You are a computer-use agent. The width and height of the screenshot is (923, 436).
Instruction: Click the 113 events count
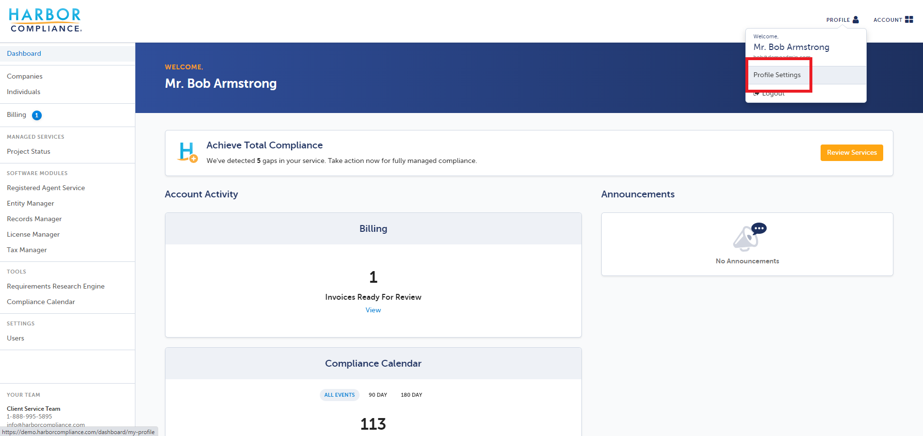[x=373, y=424]
